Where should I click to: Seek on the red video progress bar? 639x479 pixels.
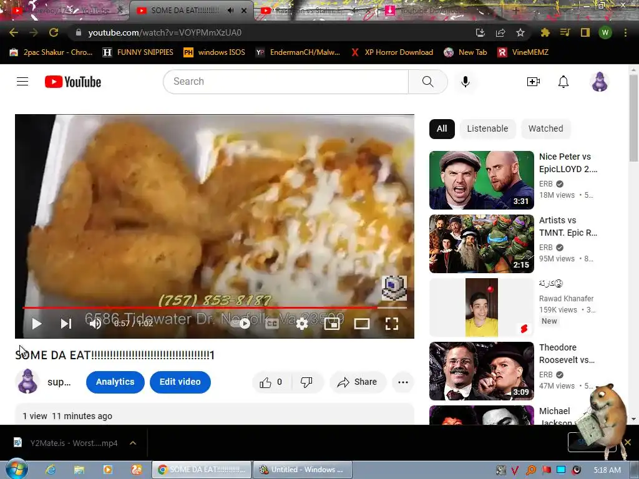(215, 307)
